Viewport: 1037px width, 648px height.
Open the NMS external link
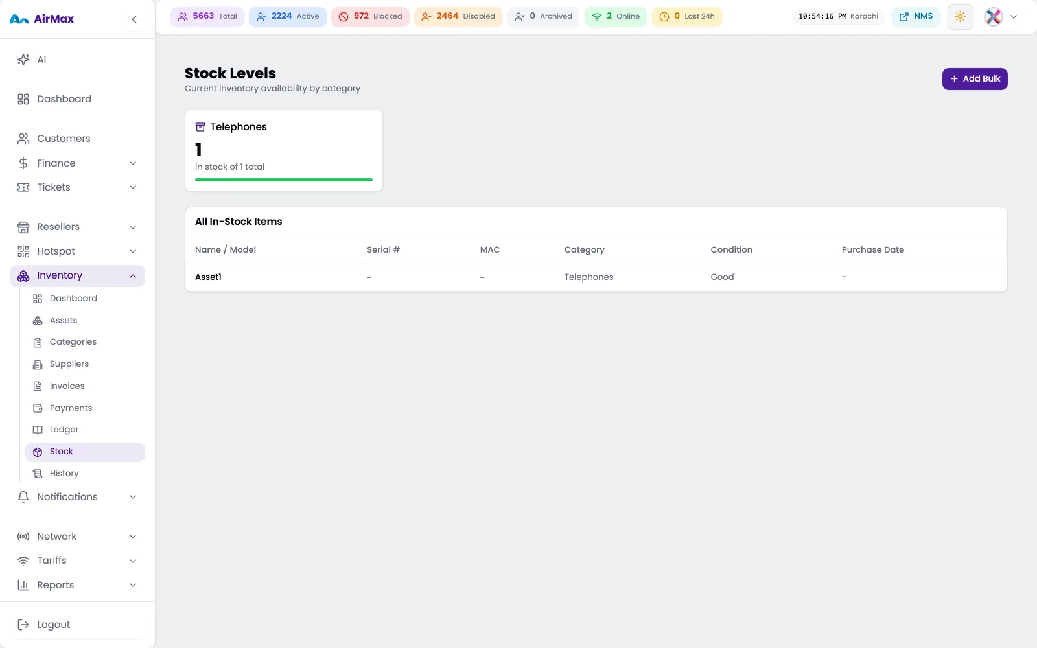916,16
